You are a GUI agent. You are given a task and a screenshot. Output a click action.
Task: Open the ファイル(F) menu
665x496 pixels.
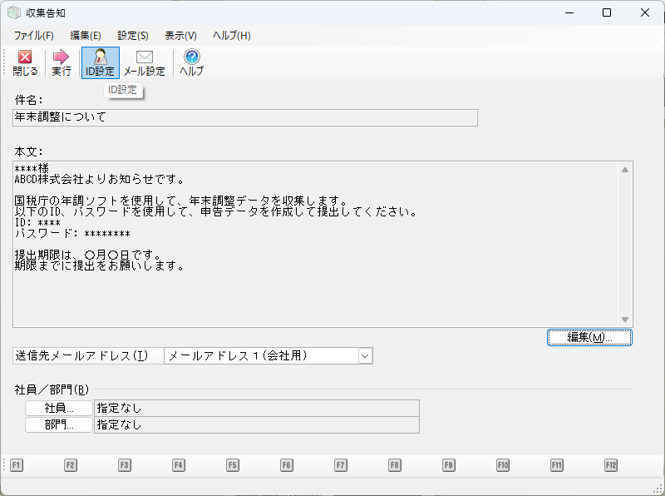click(34, 36)
